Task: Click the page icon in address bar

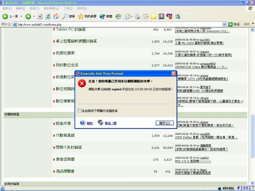Action: click(15, 25)
